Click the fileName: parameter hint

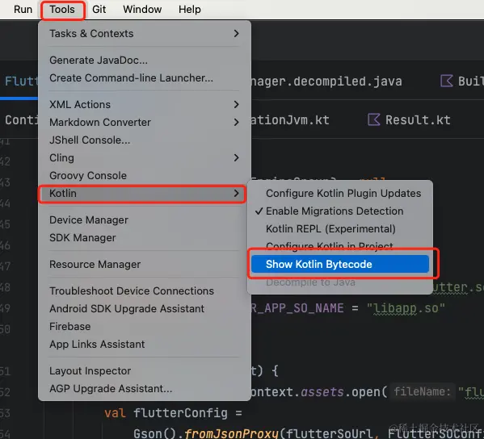tap(422, 391)
